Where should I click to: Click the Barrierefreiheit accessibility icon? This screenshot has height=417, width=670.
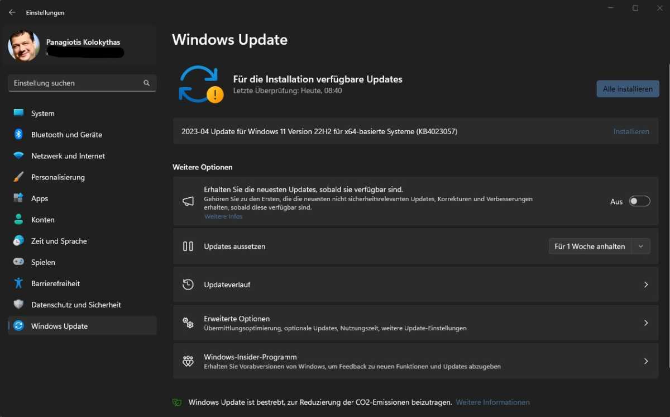click(x=19, y=283)
